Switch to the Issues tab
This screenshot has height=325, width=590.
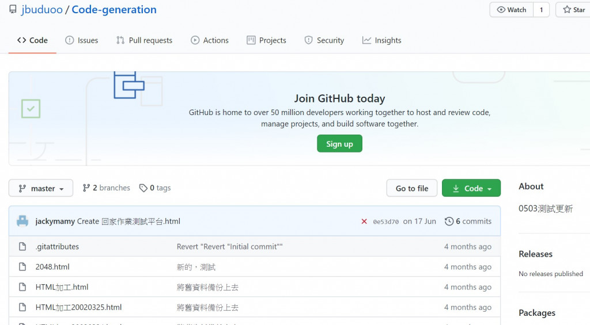coord(82,40)
